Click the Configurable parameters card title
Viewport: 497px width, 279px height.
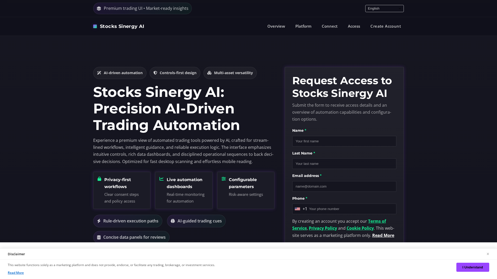pos(243,183)
